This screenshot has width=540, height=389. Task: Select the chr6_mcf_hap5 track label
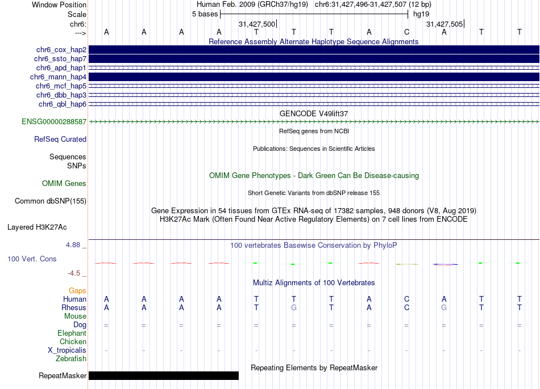point(61,86)
